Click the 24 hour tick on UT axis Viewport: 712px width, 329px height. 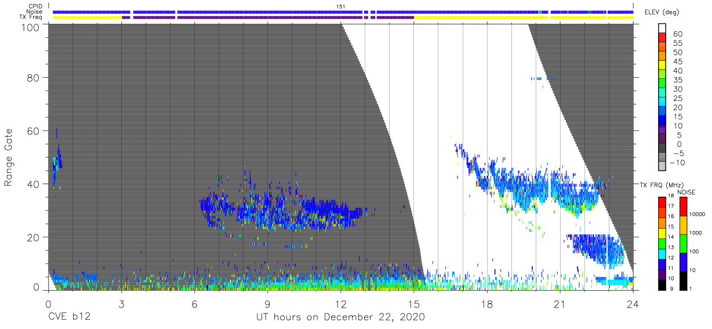pyautogui.click(x=633, y=304)
